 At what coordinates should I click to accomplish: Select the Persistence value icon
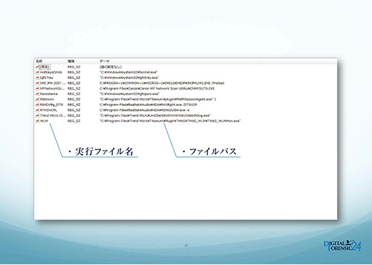pos(37,94)
